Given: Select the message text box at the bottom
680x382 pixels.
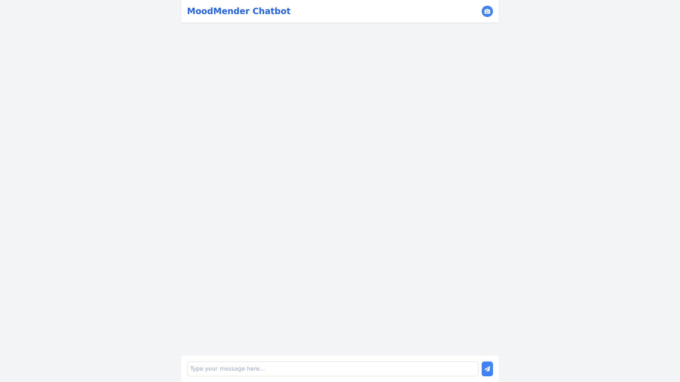Looking at the screenshot, I should [x=333, y=369].
